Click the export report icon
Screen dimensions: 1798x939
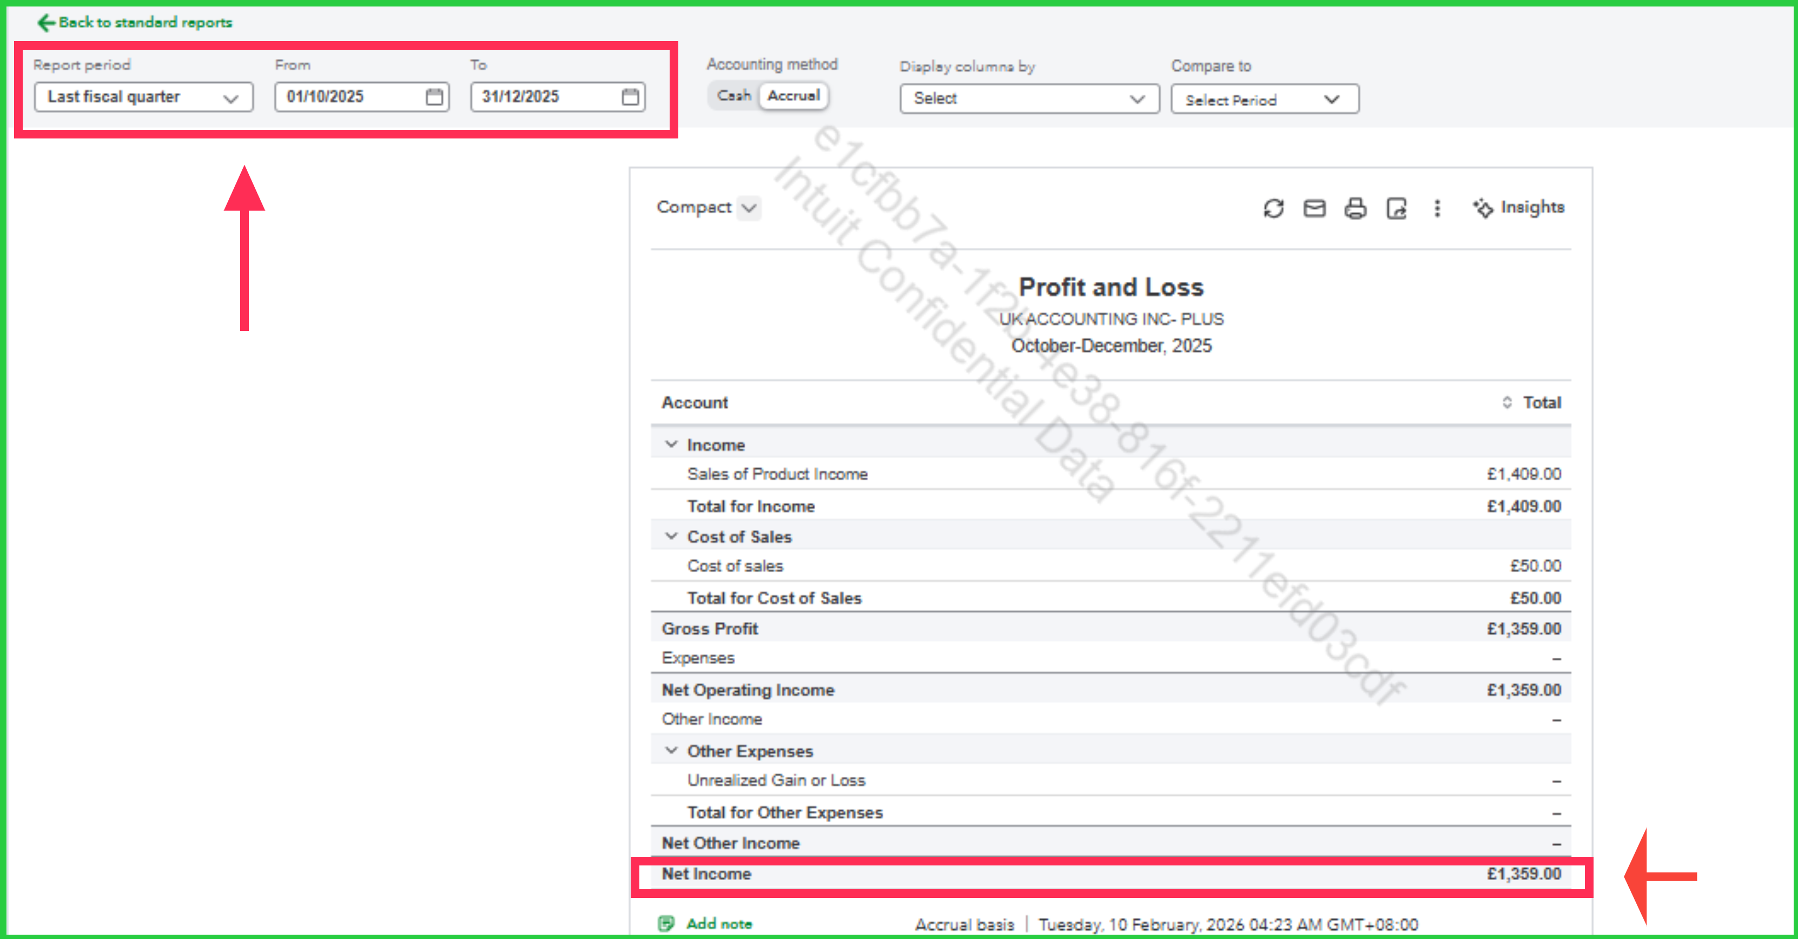1396,208
